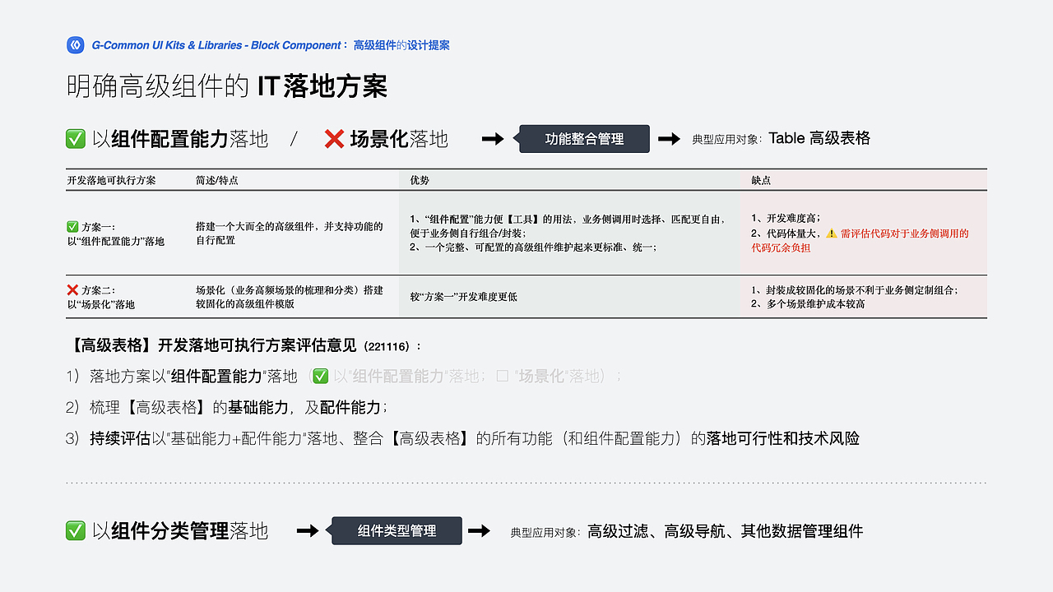
Task: Click the arrow right of 组件类型管理 label
Action: click(x=479, y=531)
